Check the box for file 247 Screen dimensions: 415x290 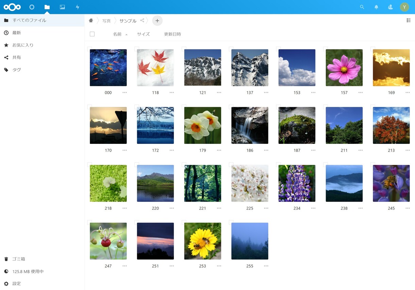point(89,222)
